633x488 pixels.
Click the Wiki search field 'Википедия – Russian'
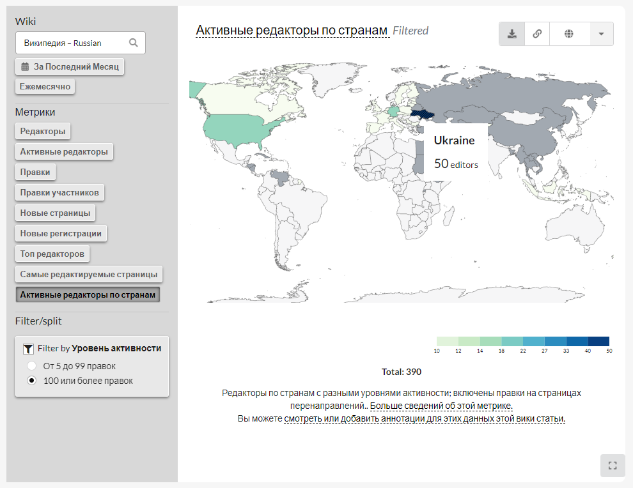point(81,43)
